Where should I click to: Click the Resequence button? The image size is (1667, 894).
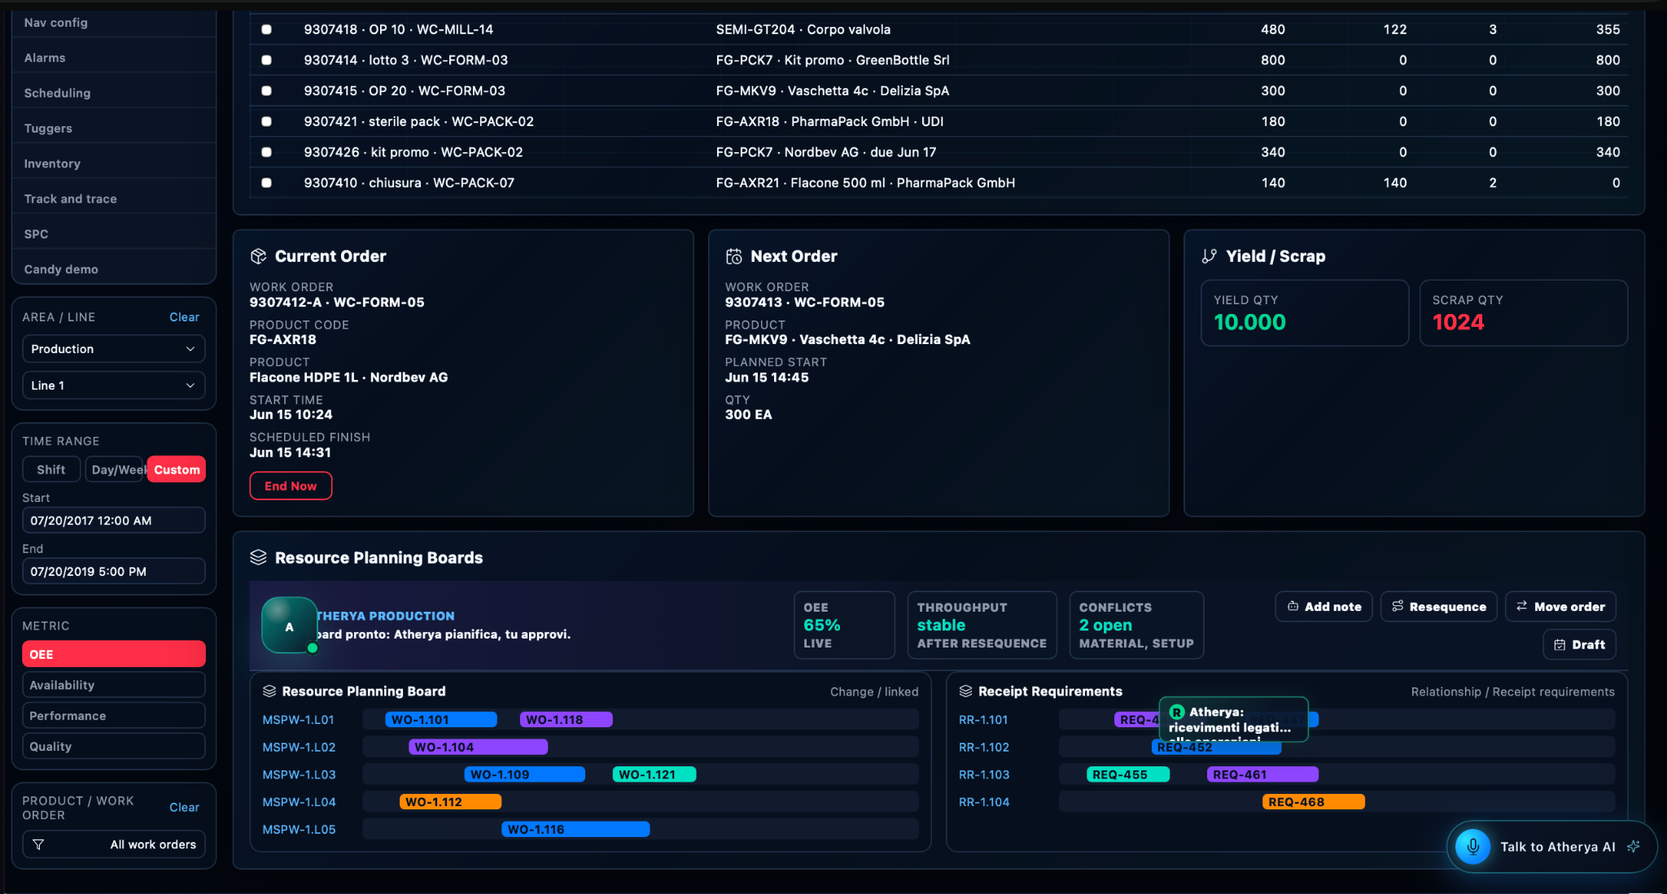click(1438, 606)
